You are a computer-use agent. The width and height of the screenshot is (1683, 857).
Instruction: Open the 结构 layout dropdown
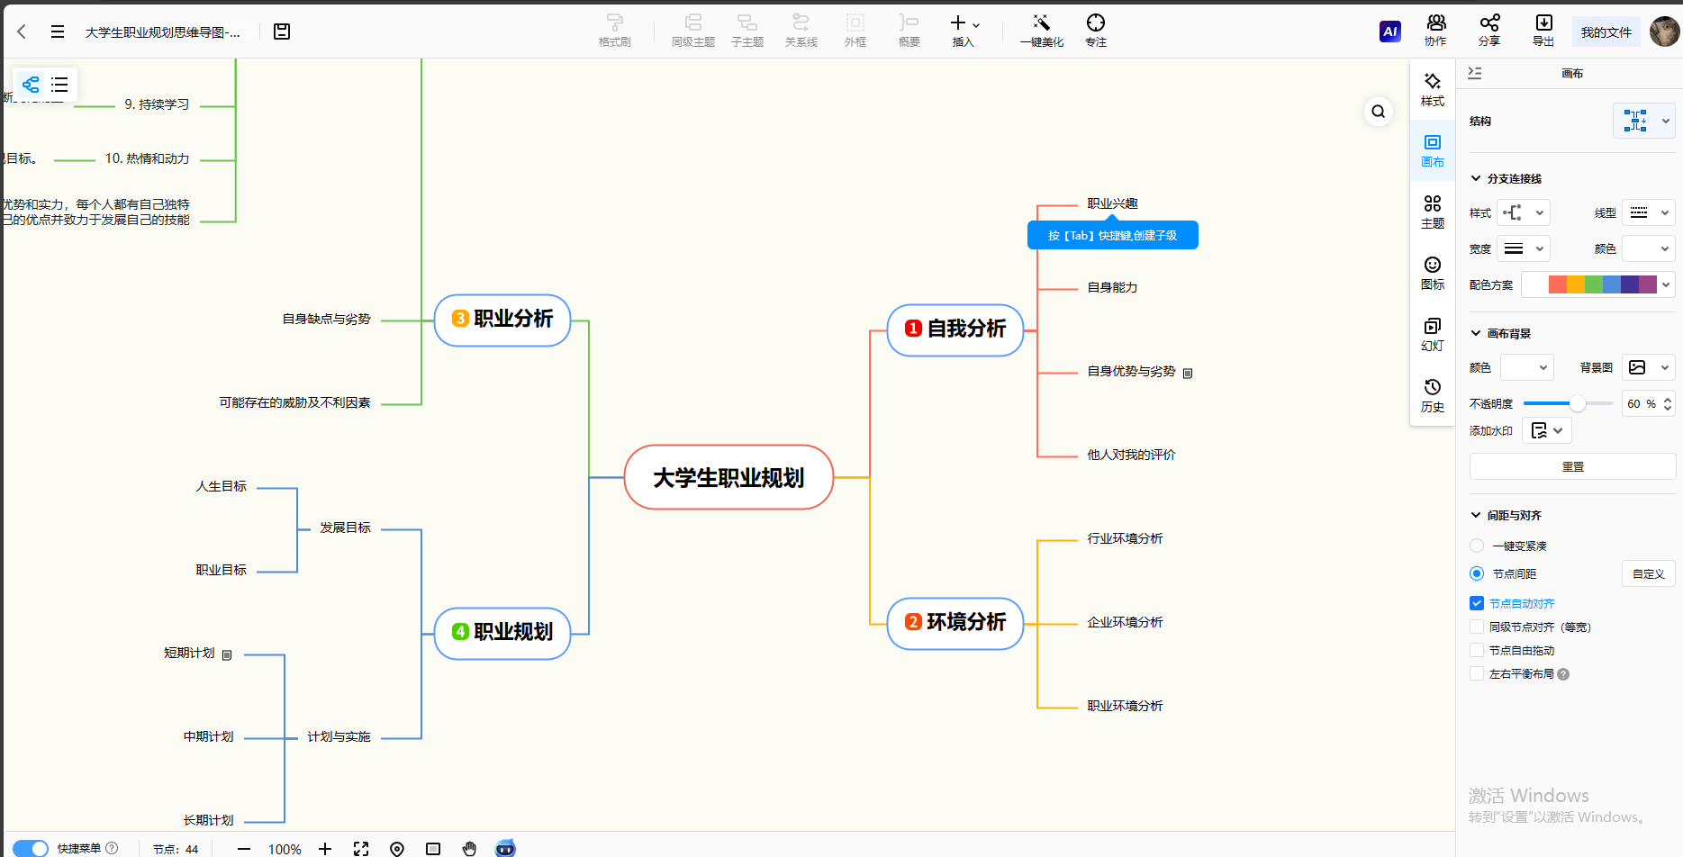tap(1643, 121)
